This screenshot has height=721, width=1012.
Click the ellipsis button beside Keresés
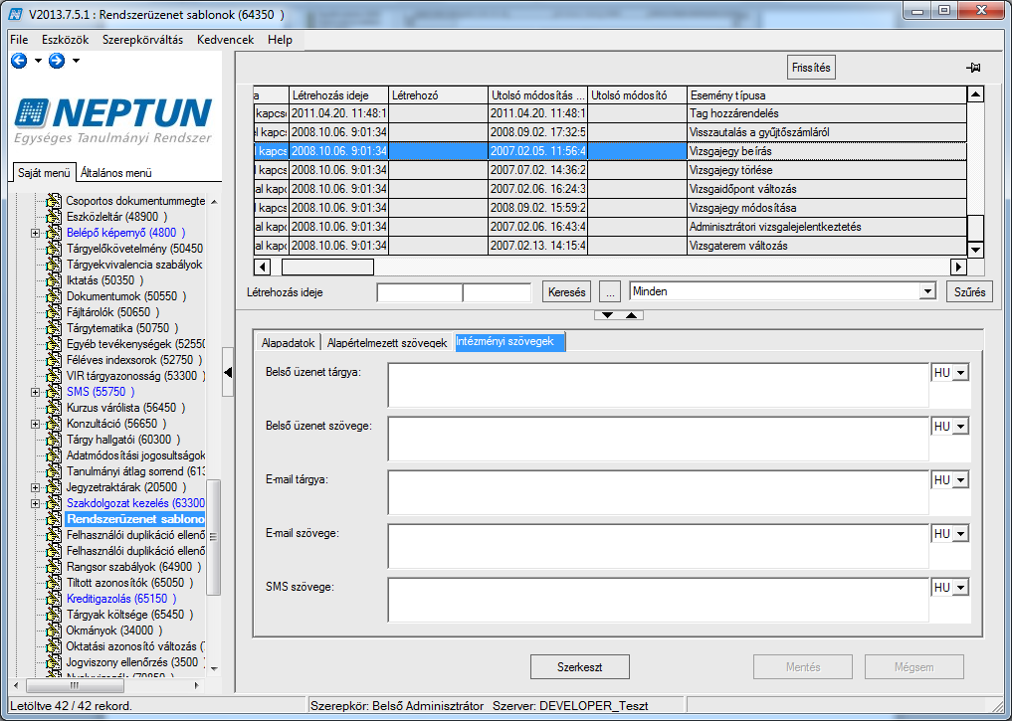point(610,292)
